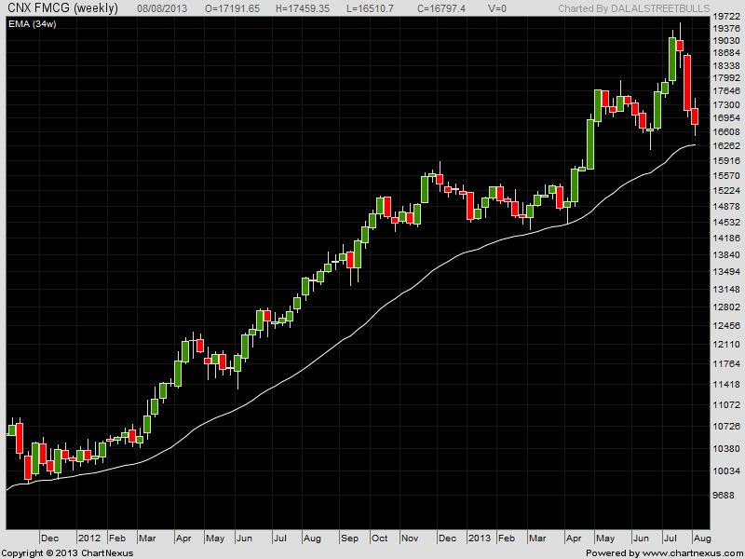Click the CNX FMCG (weekly) chart title
This screenshot has width=745, height=559.
62,8
